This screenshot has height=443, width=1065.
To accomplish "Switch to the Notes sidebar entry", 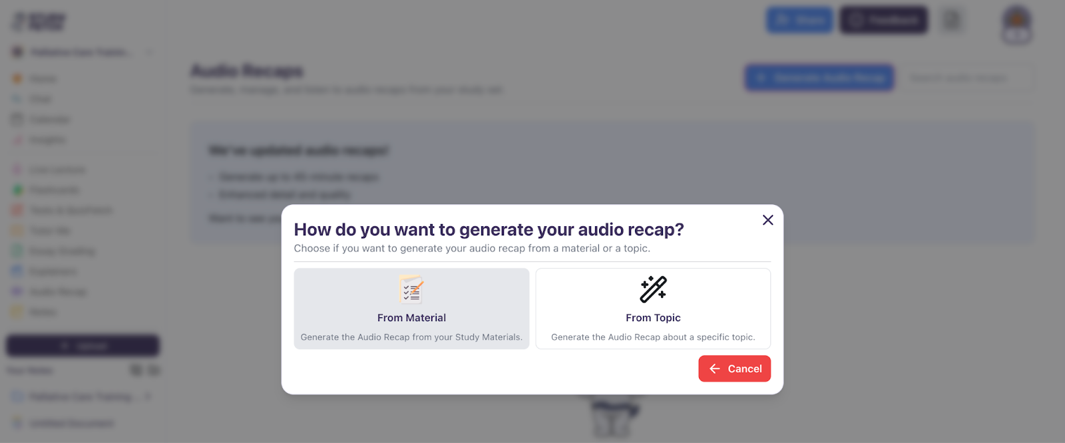I will coord(17,311).
